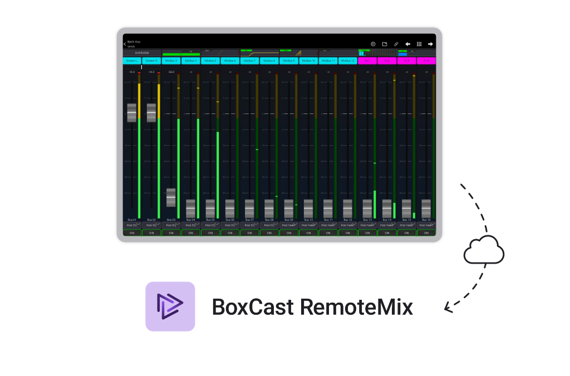This screenshot has height=376, width=570.
Task: Click the cloud outline icon
Action: [484, 249]
